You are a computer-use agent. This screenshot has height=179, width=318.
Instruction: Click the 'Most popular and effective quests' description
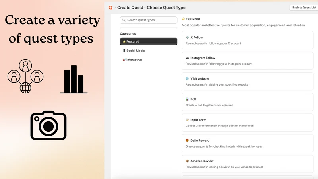(x=243, y=25)
